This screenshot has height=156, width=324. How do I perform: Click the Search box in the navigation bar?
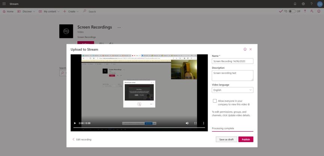[92, 12]
